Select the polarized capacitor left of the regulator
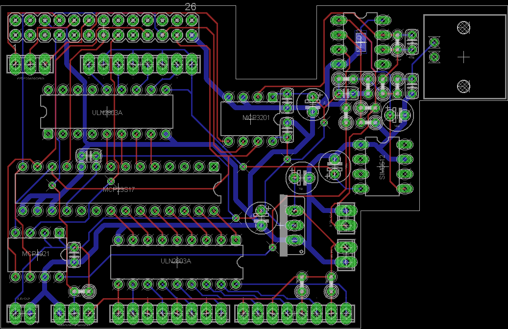 pos(261,217)
